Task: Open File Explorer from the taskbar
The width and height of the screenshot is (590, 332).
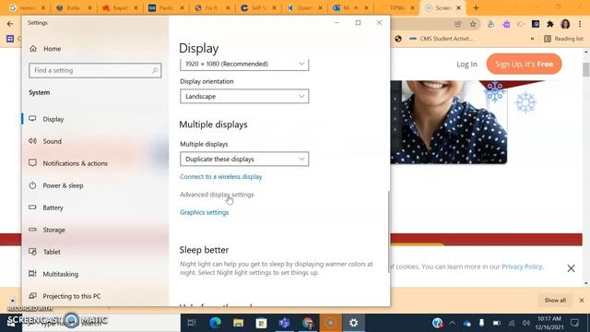Action: pos(238,323)
